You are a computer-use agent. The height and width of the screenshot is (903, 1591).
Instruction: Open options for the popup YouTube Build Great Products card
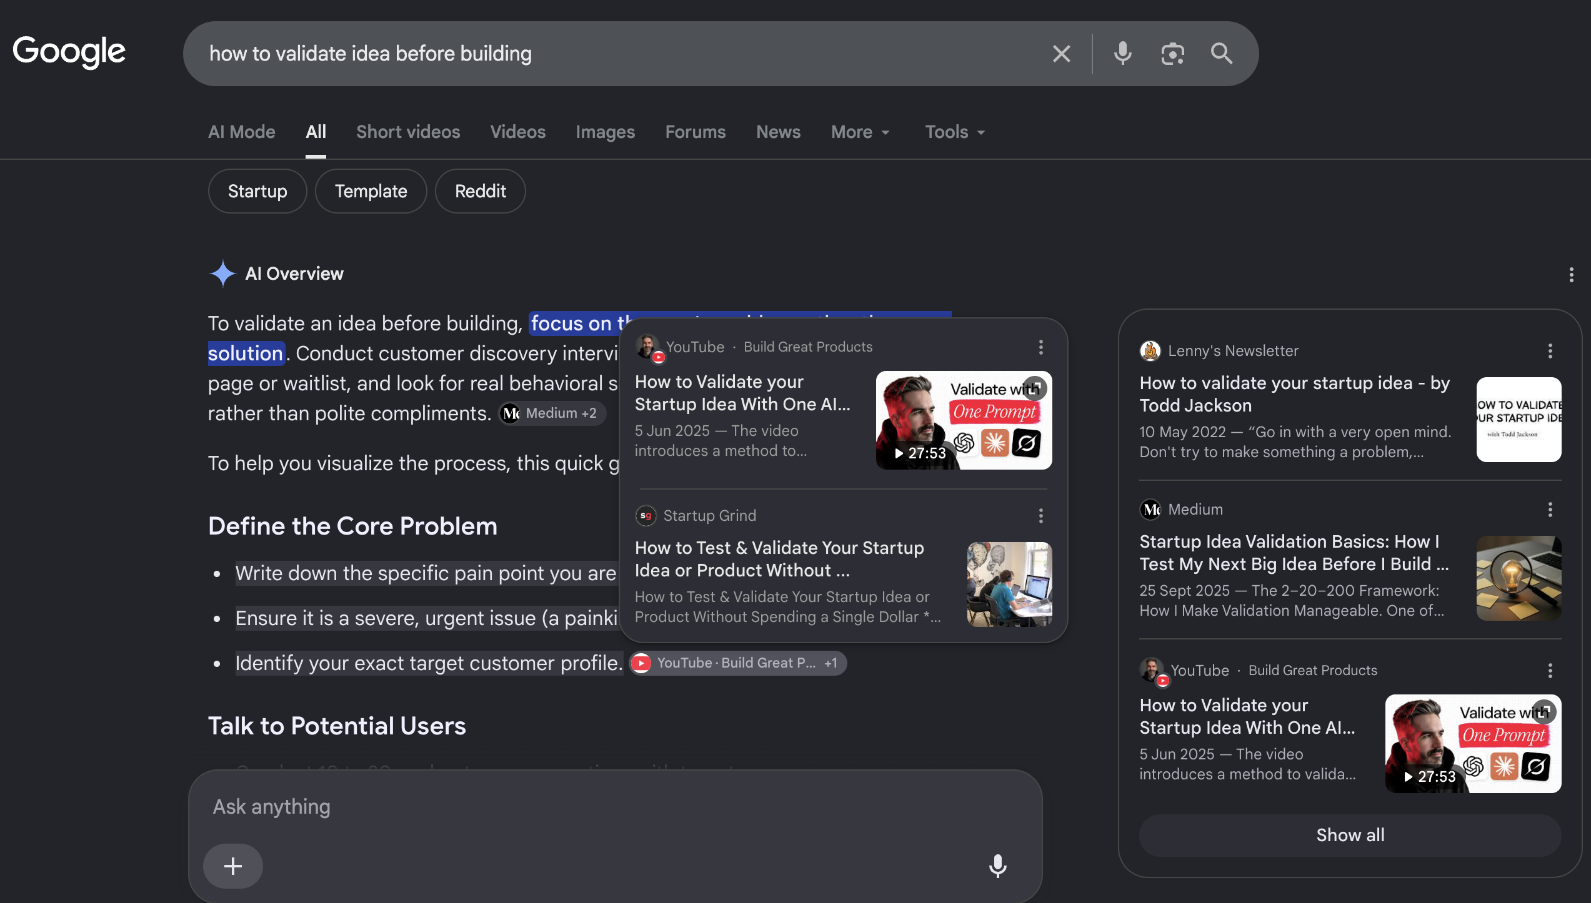tap(1041, 347)
